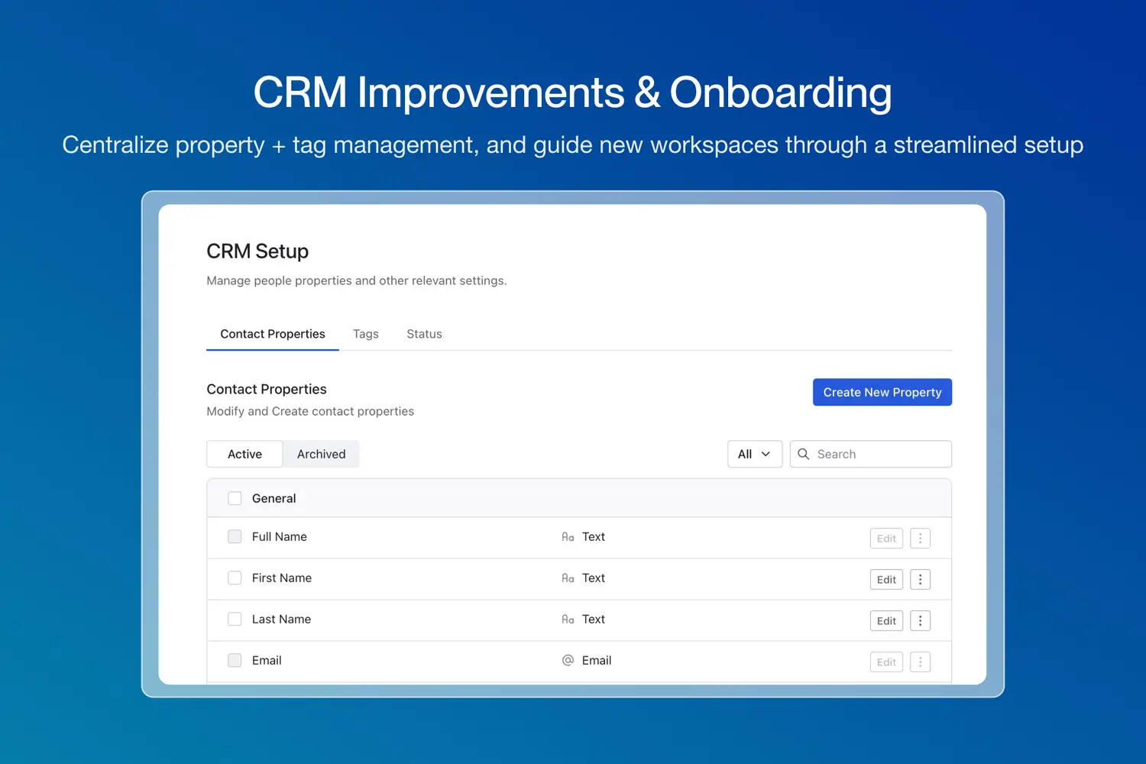Open three-dot menu for First Name row

coord(920,580)
